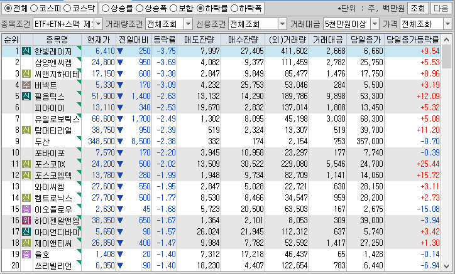Click the down arrow in 유일로보틱스 row
Image resolution: width=455 pixels, height=274 pixels.
120,119
